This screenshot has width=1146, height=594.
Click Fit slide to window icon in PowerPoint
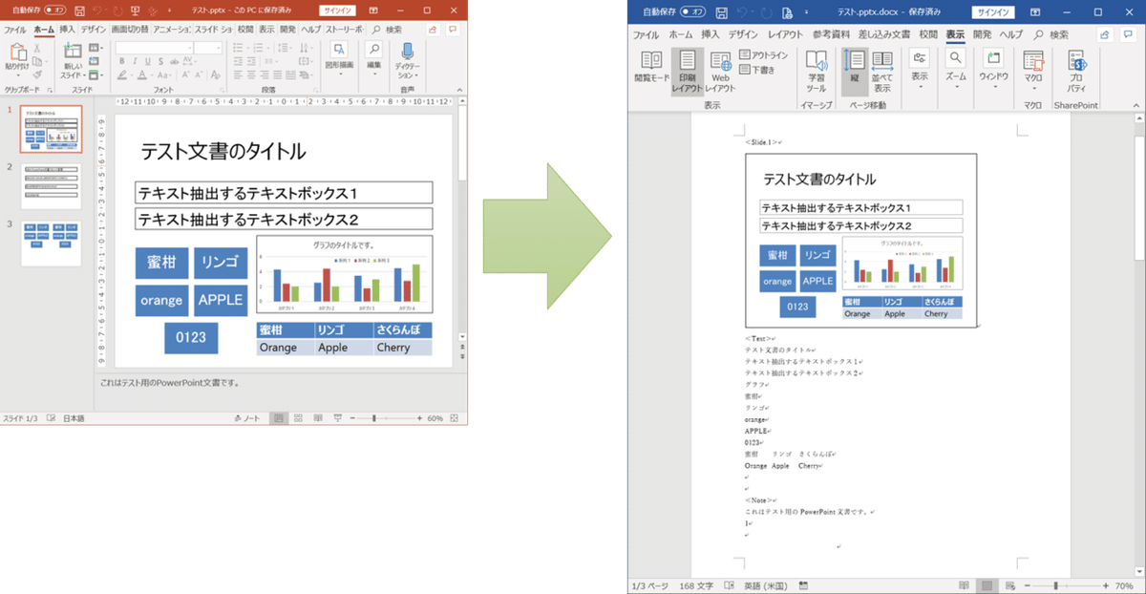[454, 418]
